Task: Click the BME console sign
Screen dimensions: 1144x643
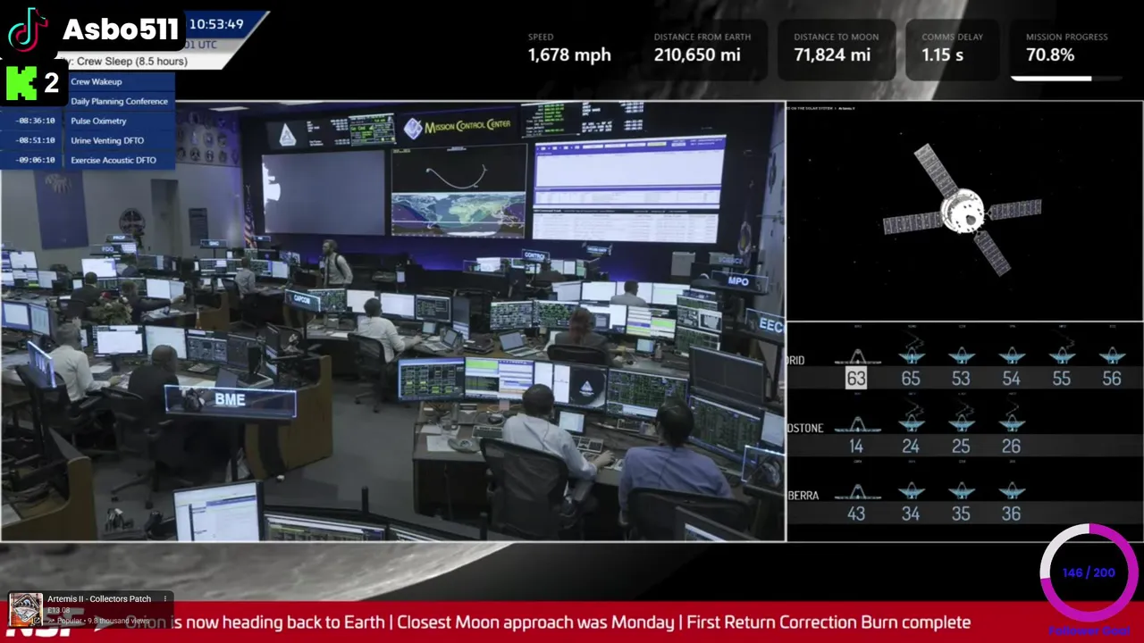Action: 231,400
